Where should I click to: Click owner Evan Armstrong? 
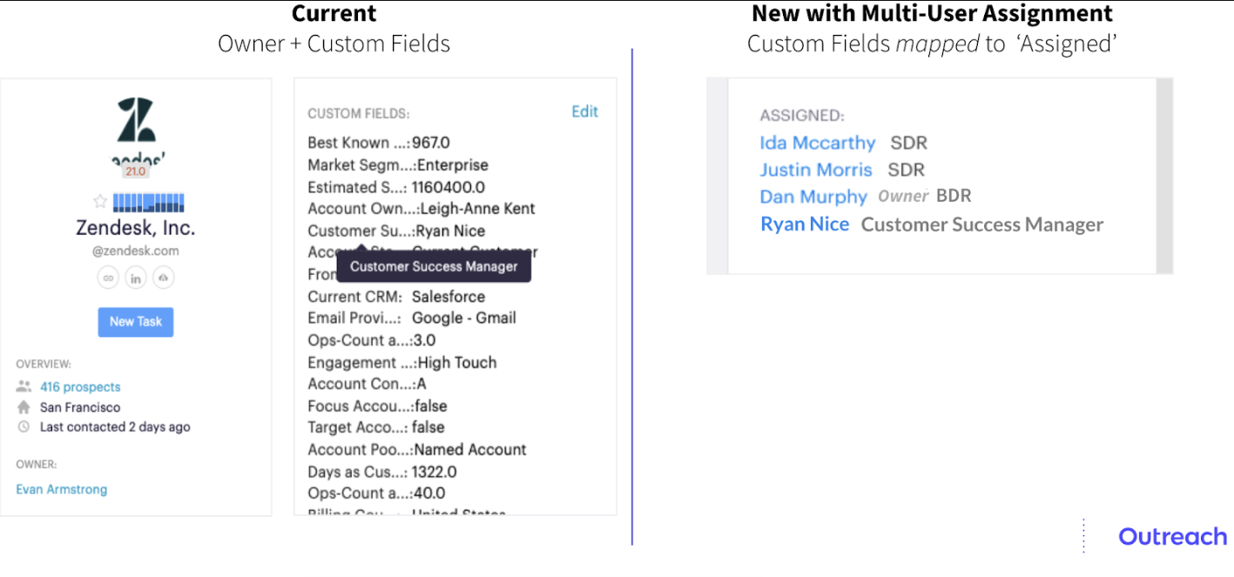click(61, 489)
